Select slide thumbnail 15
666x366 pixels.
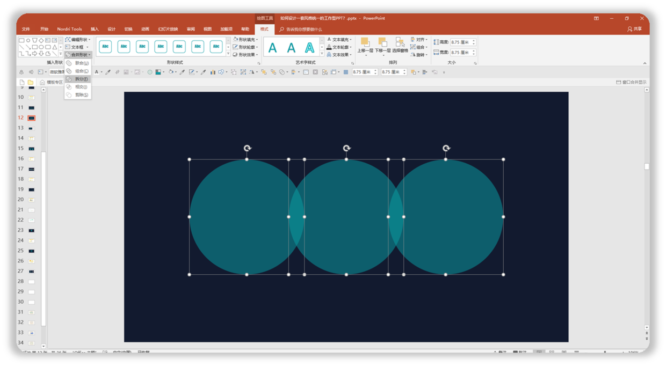tap(32, 148)
